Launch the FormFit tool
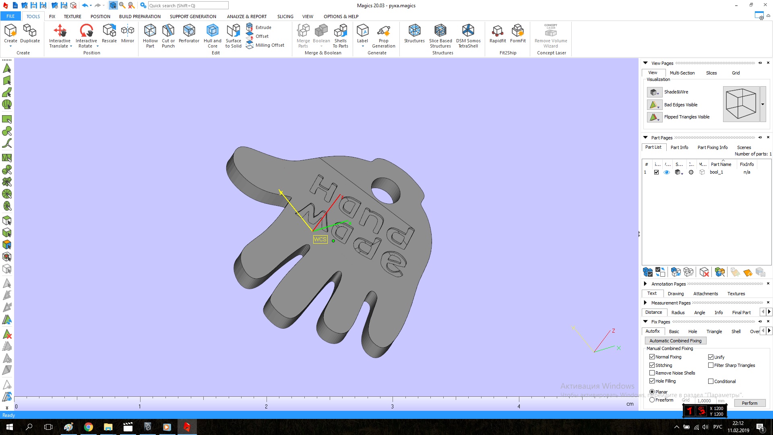773x435 pixels. coord(518,33)
